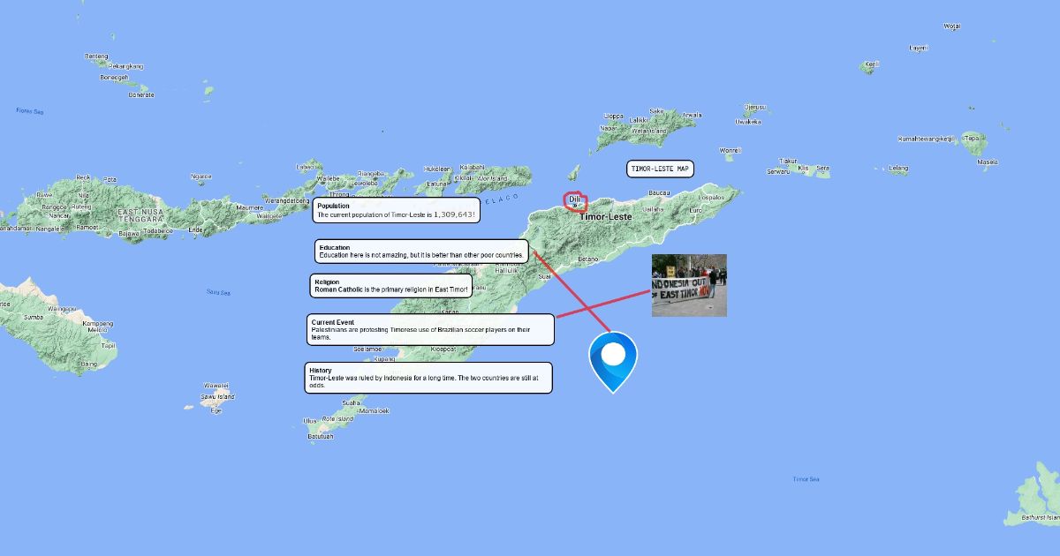Click the TIMOR-LESTE MAP title label
The height and width of the screenshot is (556, 1060).
661,168
